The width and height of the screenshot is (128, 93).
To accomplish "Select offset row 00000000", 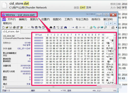I will pyautogui.click(x=39, y=38).
